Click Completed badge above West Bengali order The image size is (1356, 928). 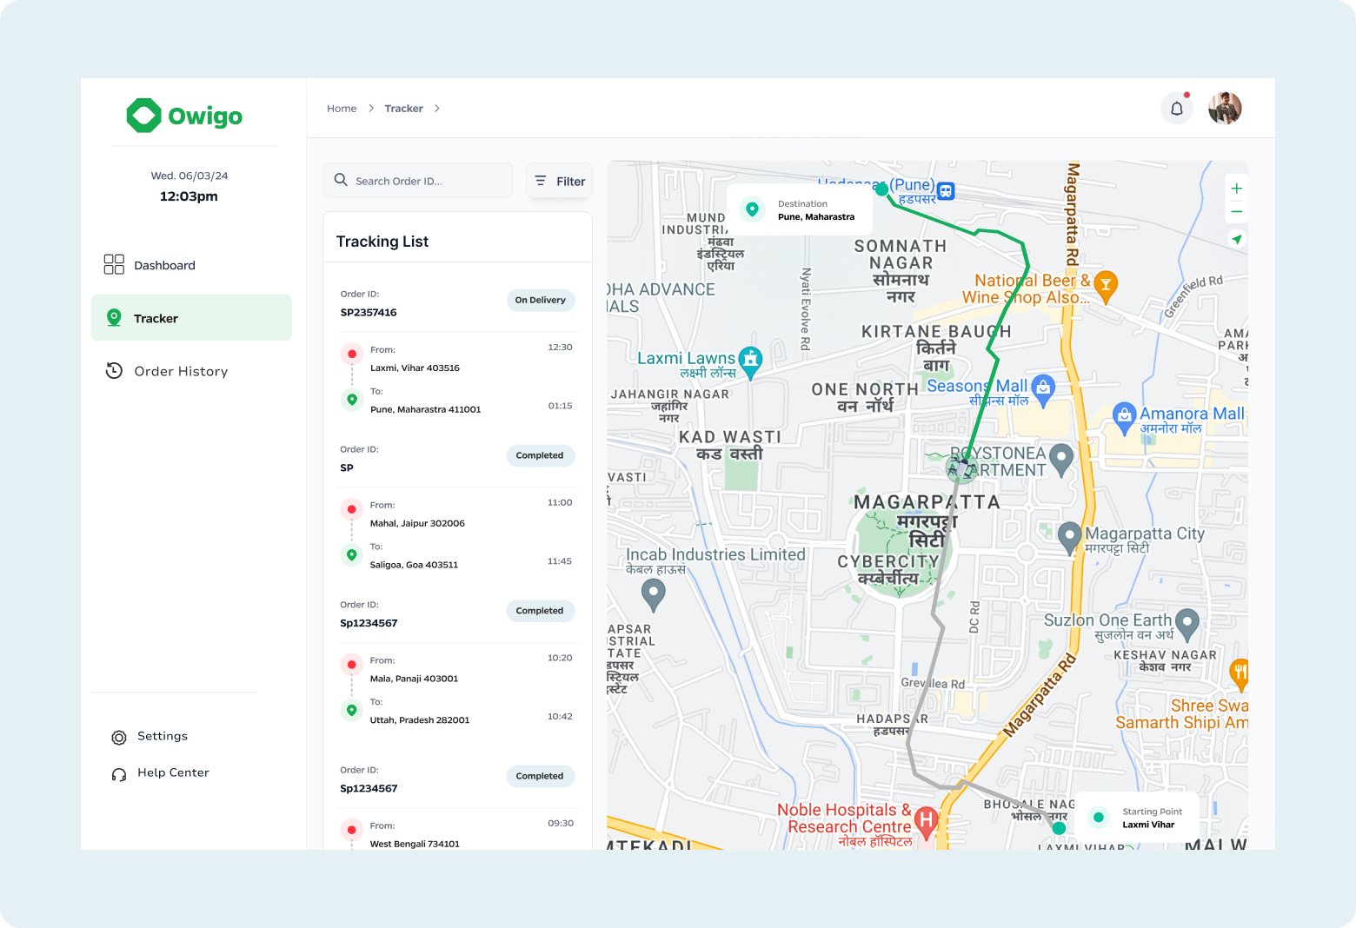[541, 776]
